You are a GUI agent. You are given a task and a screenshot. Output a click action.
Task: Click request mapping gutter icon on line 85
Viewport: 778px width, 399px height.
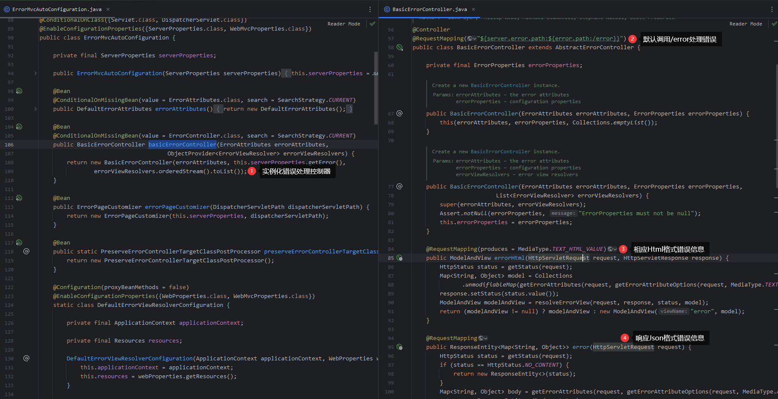click(400, 258)
